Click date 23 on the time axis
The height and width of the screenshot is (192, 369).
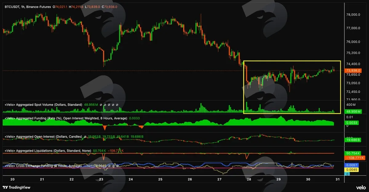click(x=101, y=179)
